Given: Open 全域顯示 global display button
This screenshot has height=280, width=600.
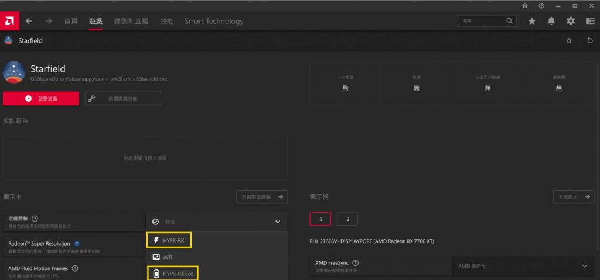Looking at the screenshot, I should click(x=573, y=197).
